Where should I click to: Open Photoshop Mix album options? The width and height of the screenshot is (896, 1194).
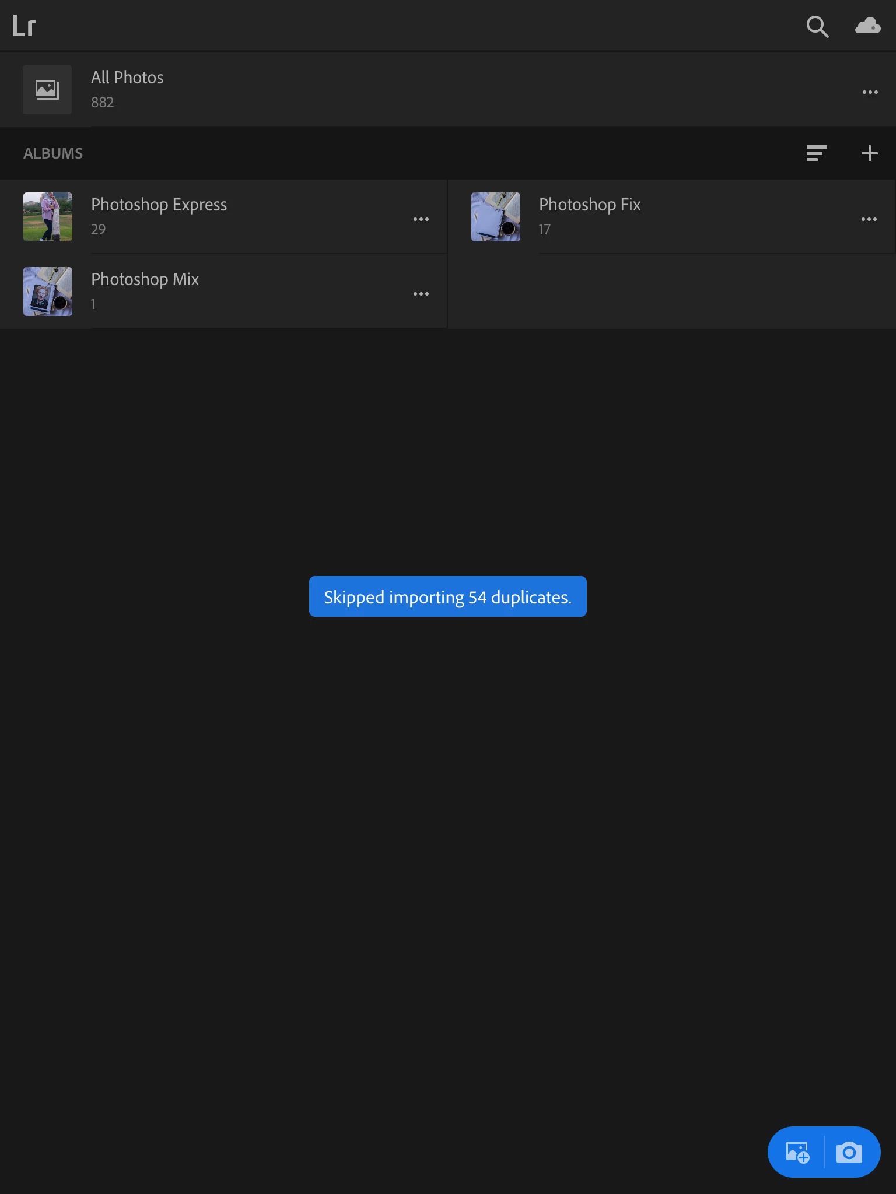coord(421,294)
